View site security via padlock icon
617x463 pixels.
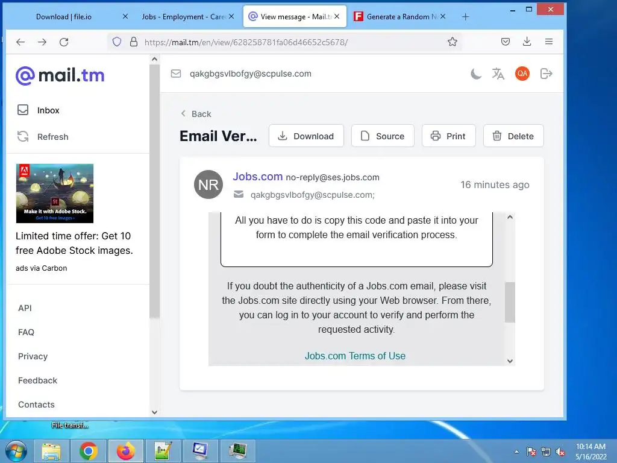coord(134,42)
